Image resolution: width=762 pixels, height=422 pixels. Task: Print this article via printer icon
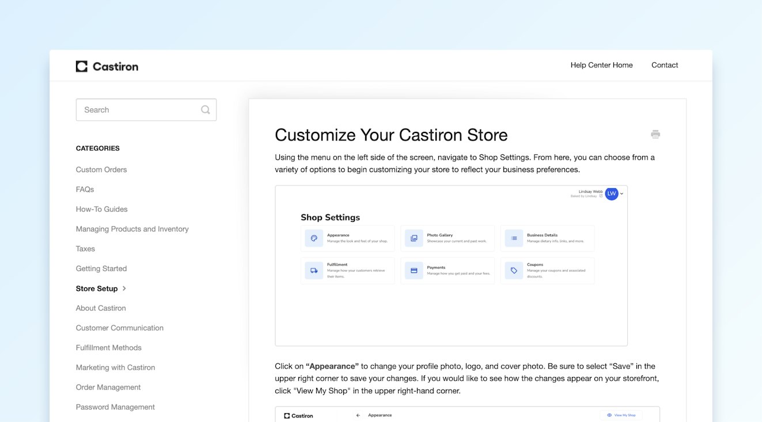pyautogui.click(x=655, y=134)
